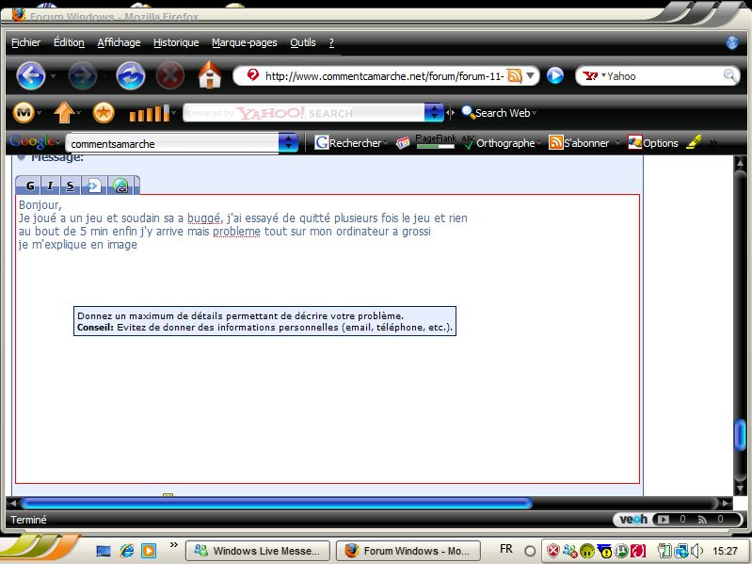The width and height of the screenshot is (752, 564).
Task: Click the Options button on Google toolbar
Action: (x=653, y=143)
